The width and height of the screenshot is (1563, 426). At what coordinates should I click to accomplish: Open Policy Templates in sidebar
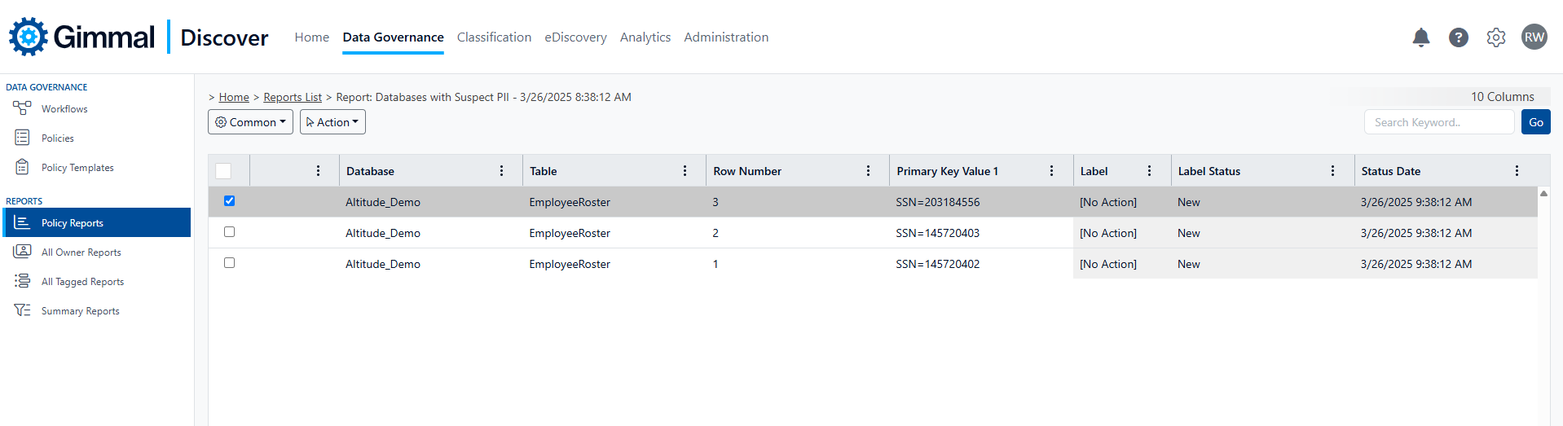(x=77, y=168)
